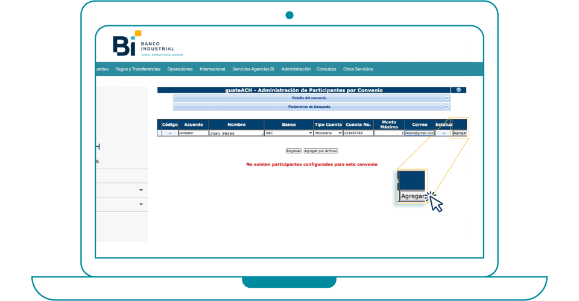
Task: Open the Otros Servicios menu
Action: click(x=358, y=69)
